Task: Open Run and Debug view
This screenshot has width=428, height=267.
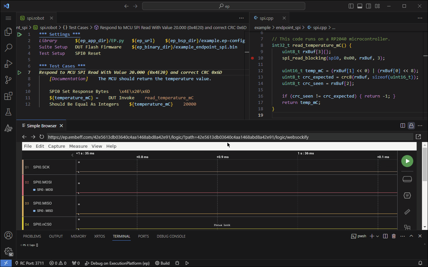Action: 8,64
